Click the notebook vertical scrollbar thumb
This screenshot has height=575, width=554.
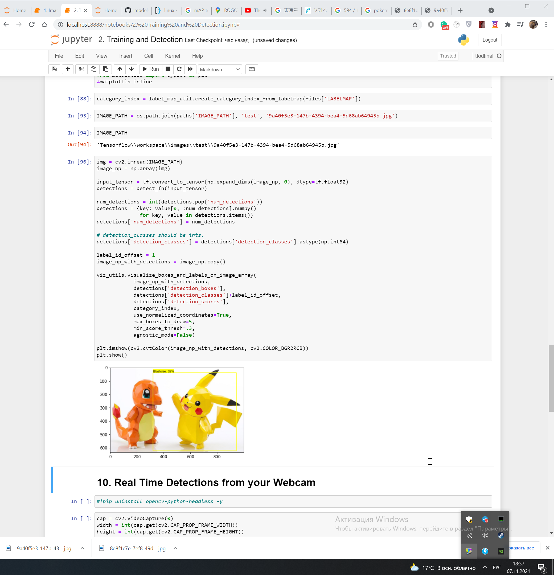coord(551,378)
